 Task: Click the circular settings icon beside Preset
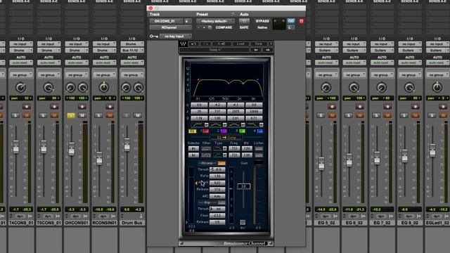(x=233, y=14)
